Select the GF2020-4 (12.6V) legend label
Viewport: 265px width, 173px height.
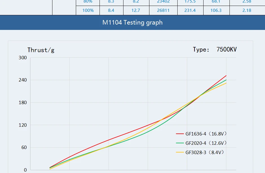(206, 143)
